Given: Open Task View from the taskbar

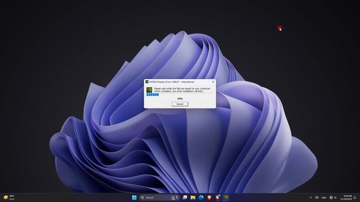Looking at the screenshot, I should click(185, 198).
